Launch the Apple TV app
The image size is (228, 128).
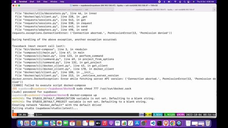pyautogui.click(x=98, y=123)
